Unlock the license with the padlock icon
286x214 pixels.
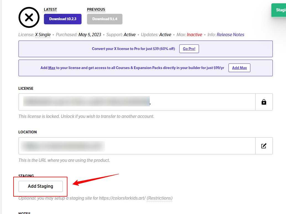point(264,102)
